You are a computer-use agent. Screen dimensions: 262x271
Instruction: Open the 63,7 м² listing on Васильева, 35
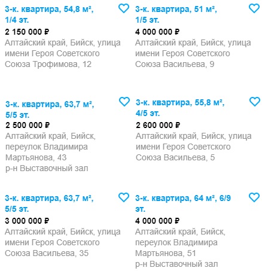[x=49, y=203]
